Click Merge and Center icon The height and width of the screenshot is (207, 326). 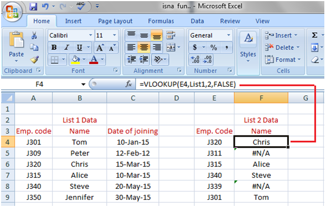click(x=171, y=48)
